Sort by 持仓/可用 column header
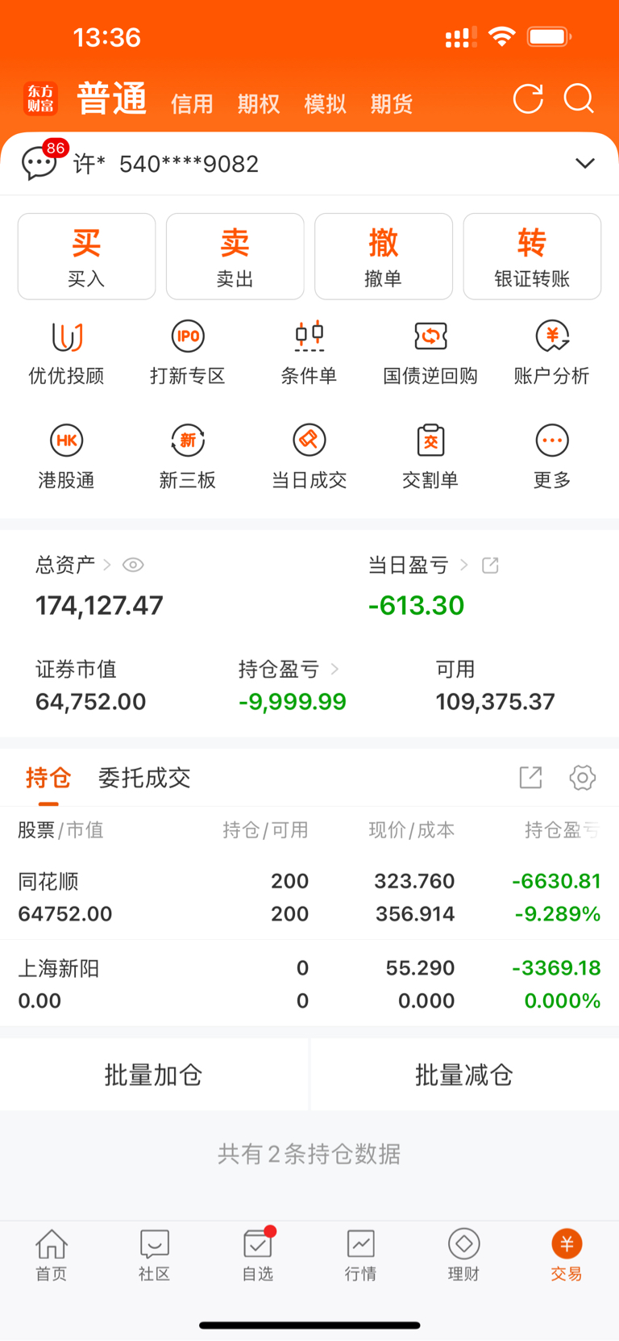Screen dimensions: 619x1341 tap(265, 830)
